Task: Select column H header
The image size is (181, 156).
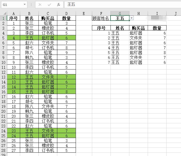Action: pyautogui.click(x=138, y=13)
